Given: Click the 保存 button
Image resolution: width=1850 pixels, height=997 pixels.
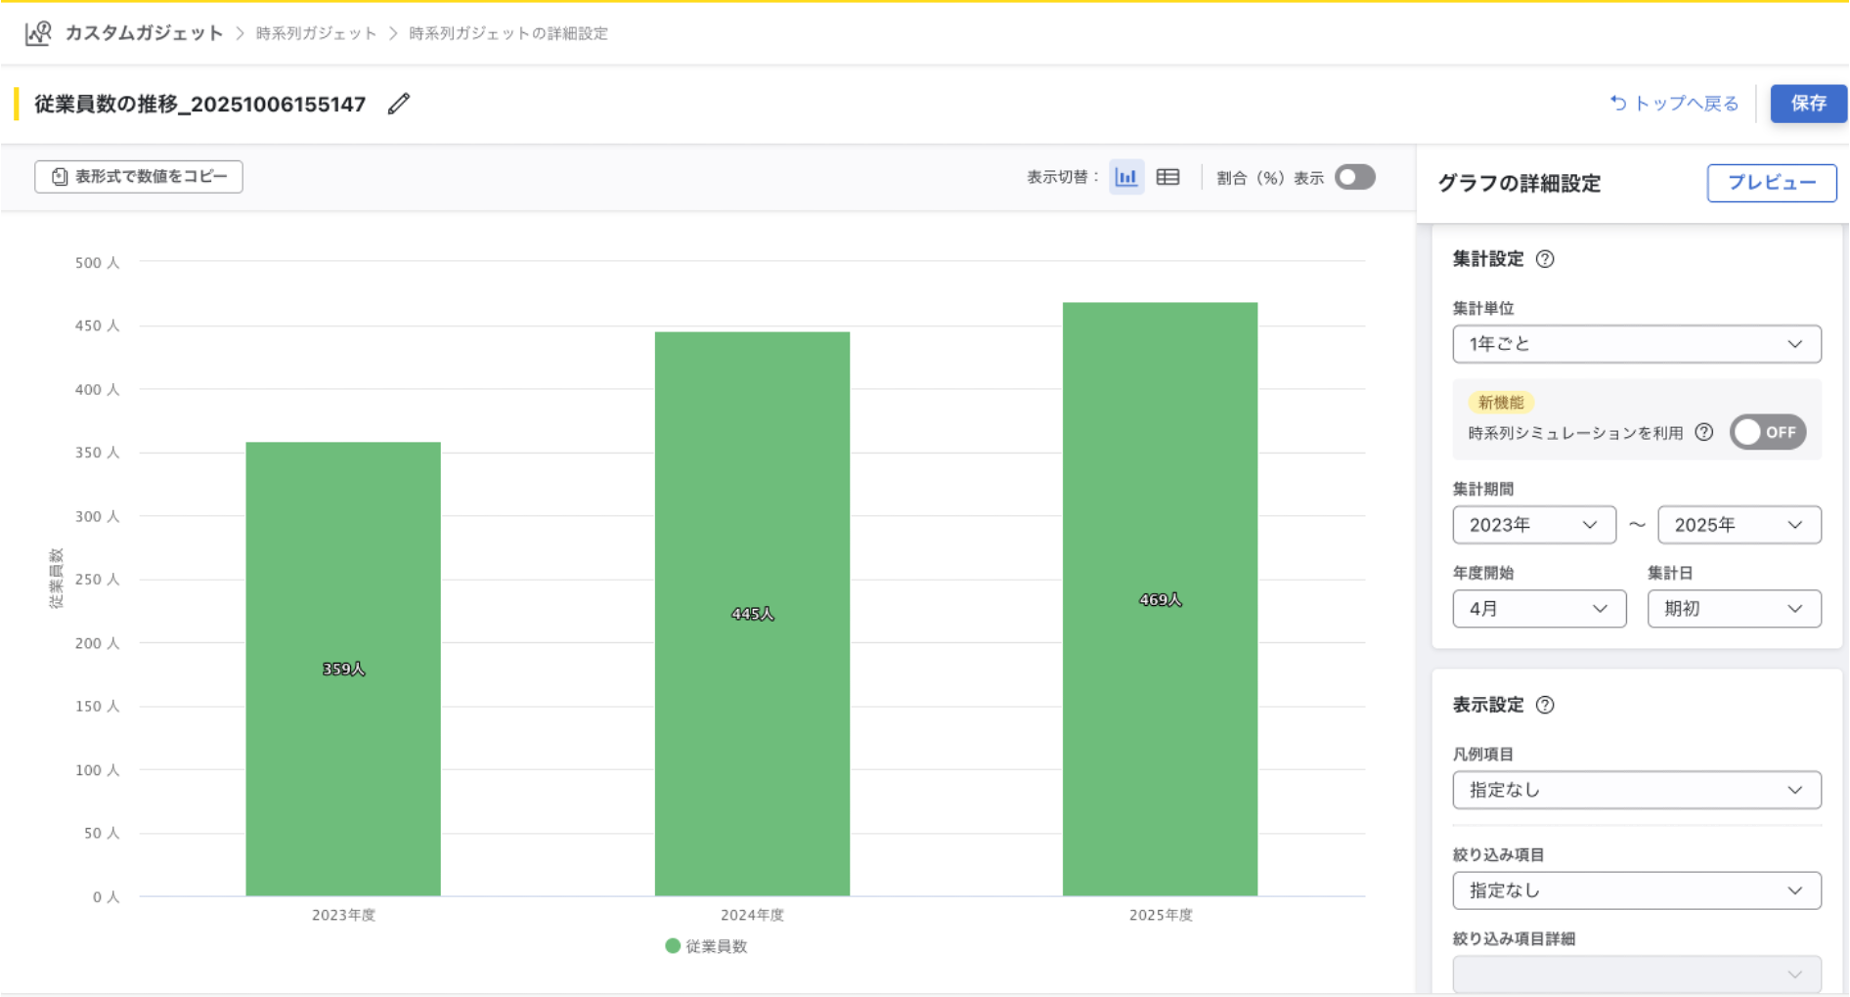Looking at the screenshot, I should [1808, 104].
